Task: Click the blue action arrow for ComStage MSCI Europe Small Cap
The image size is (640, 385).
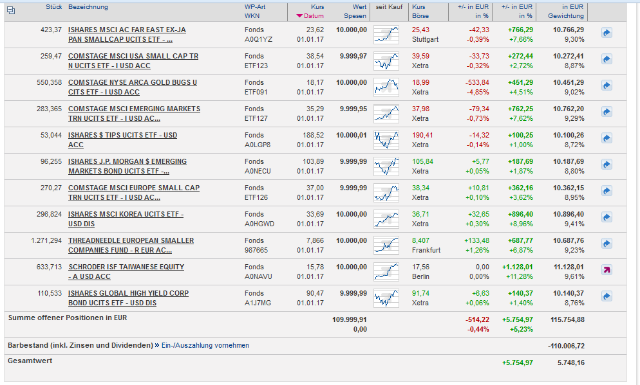Action: click(x=606, y=191)
